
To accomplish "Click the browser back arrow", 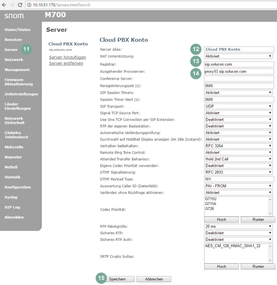I will (x=4, y=5).
